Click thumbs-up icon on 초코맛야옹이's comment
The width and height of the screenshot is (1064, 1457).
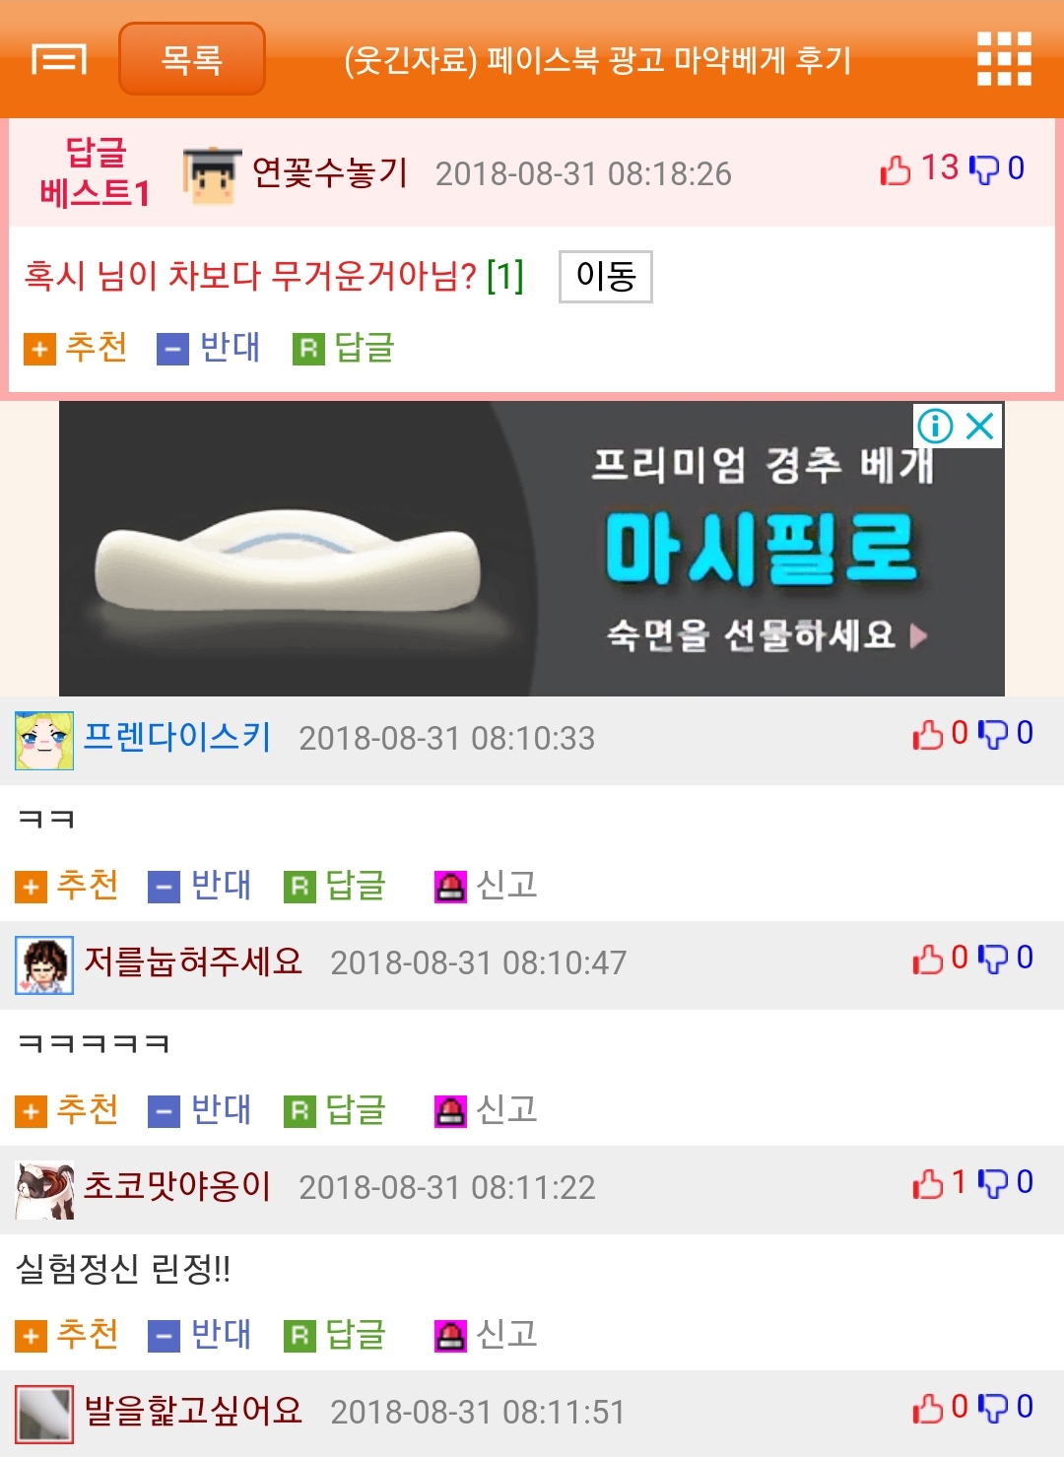(928, 1183)
